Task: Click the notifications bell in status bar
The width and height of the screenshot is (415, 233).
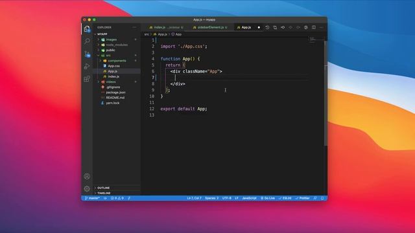Action: tap(322, 198)
